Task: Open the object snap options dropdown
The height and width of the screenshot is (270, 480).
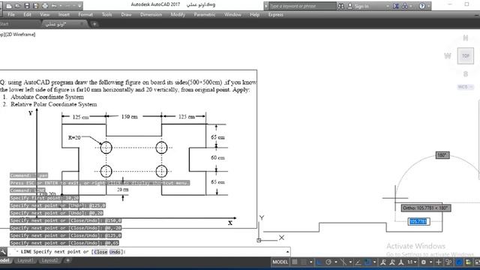Action: tap(374, 262)
